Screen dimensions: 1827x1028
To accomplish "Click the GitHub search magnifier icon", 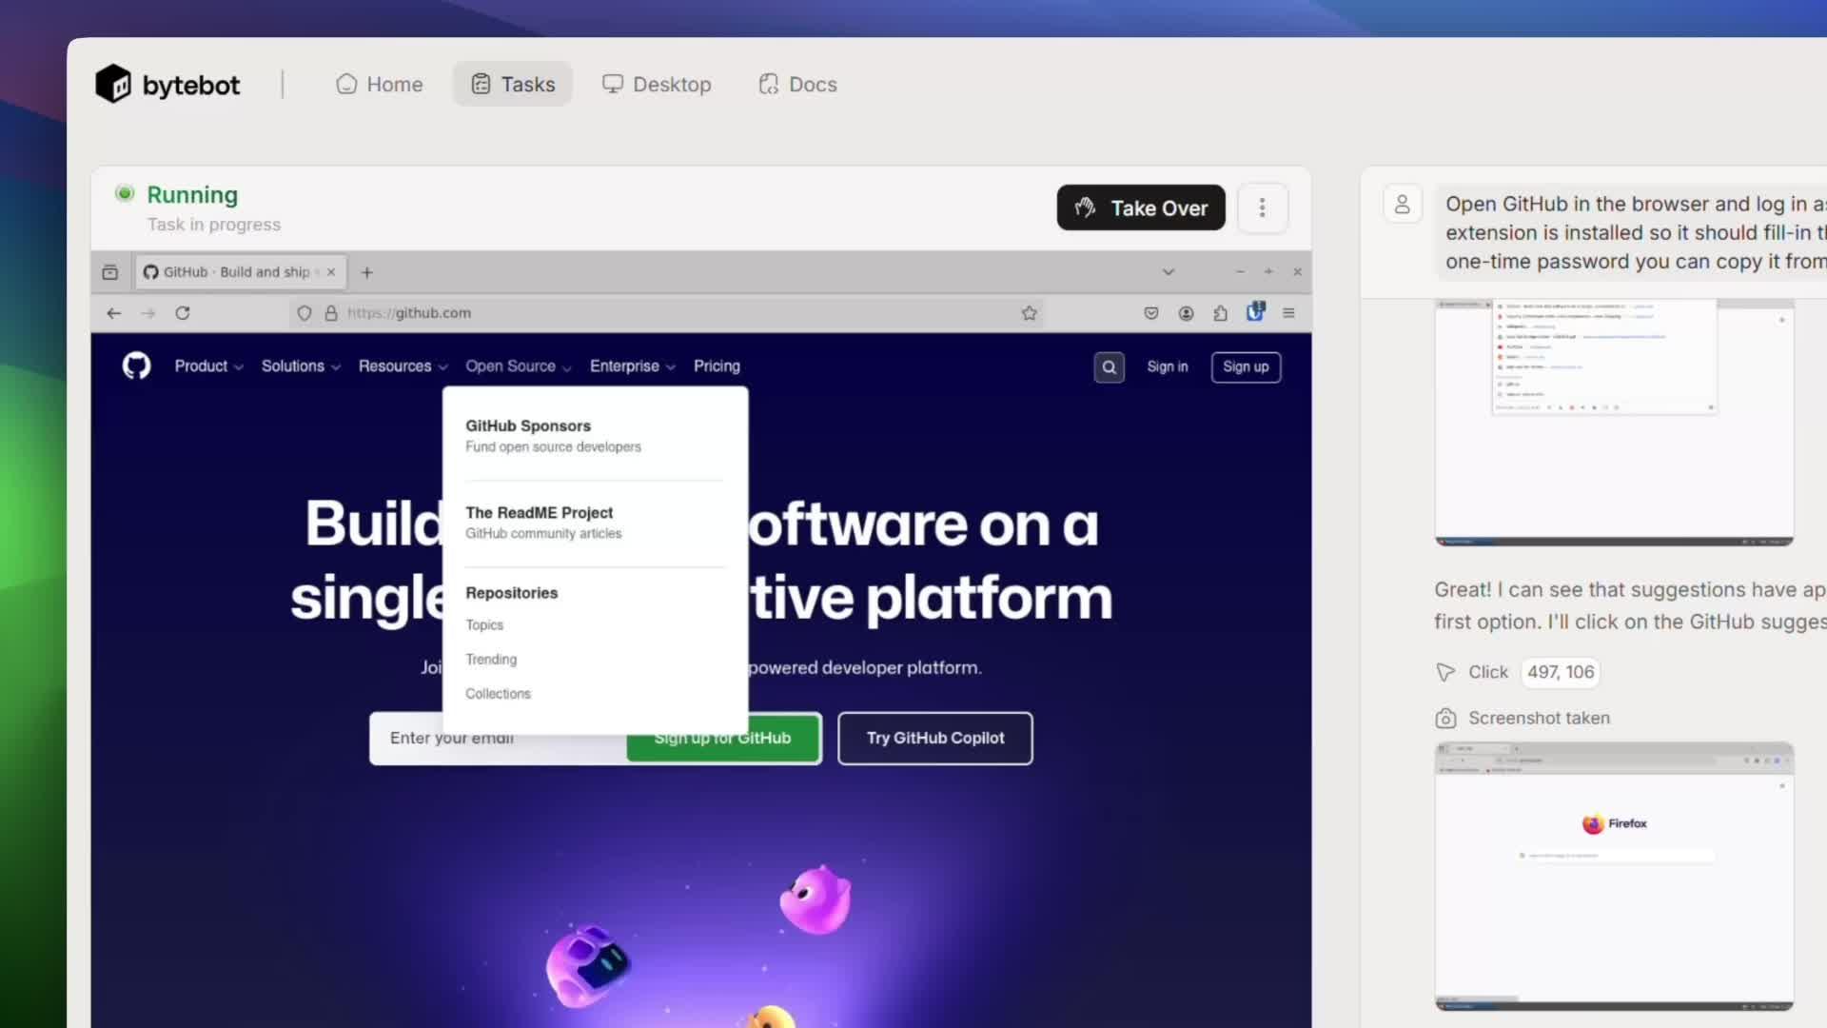I will point(1109,367).
